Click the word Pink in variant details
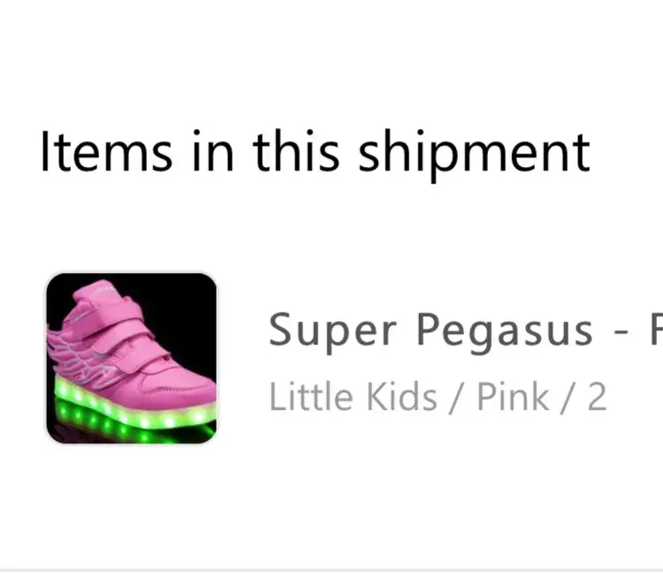This screenshot has width=663, height=576. point(513,398)
